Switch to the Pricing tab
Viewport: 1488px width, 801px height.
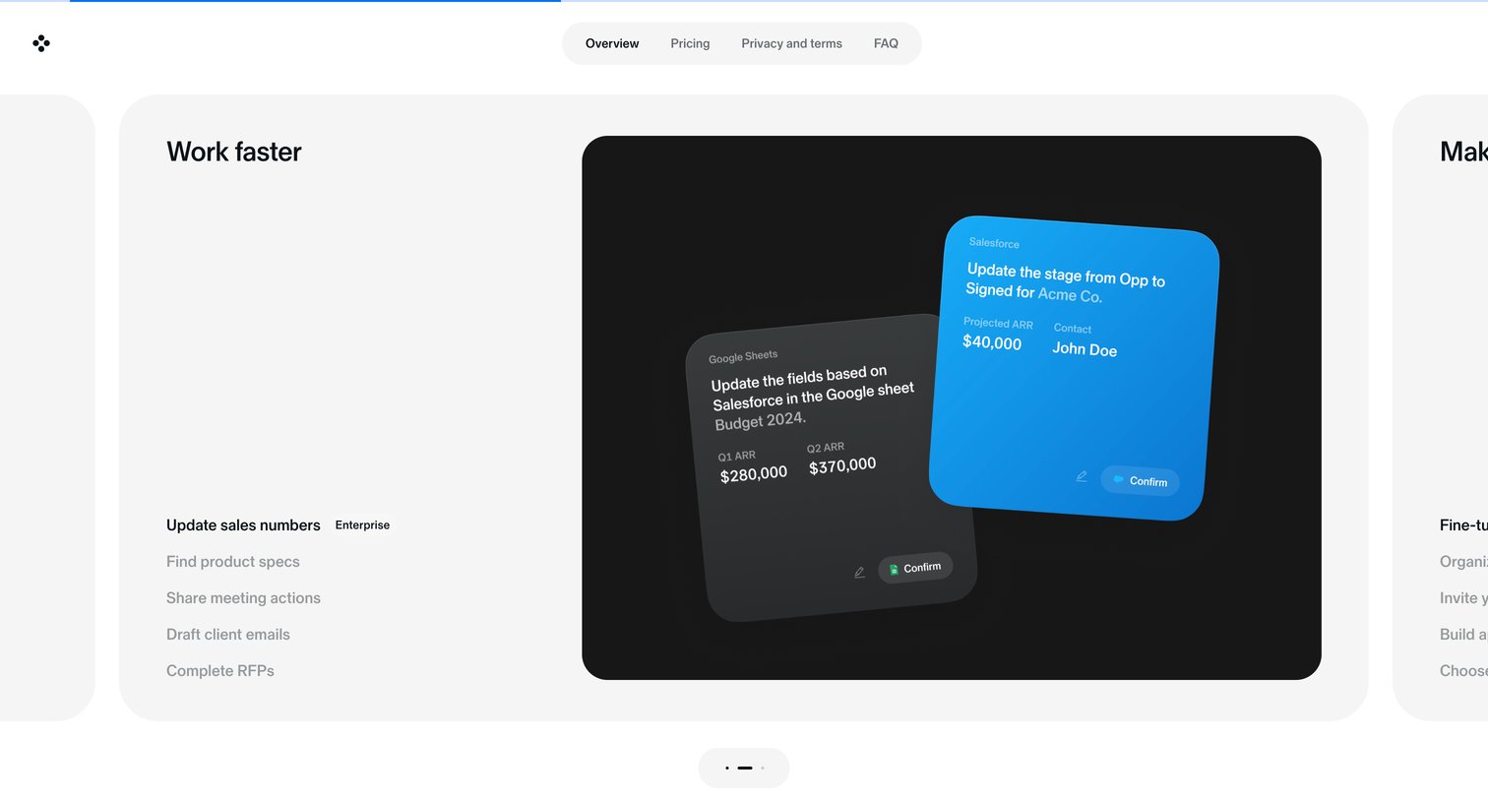click(x=690, y=43)
